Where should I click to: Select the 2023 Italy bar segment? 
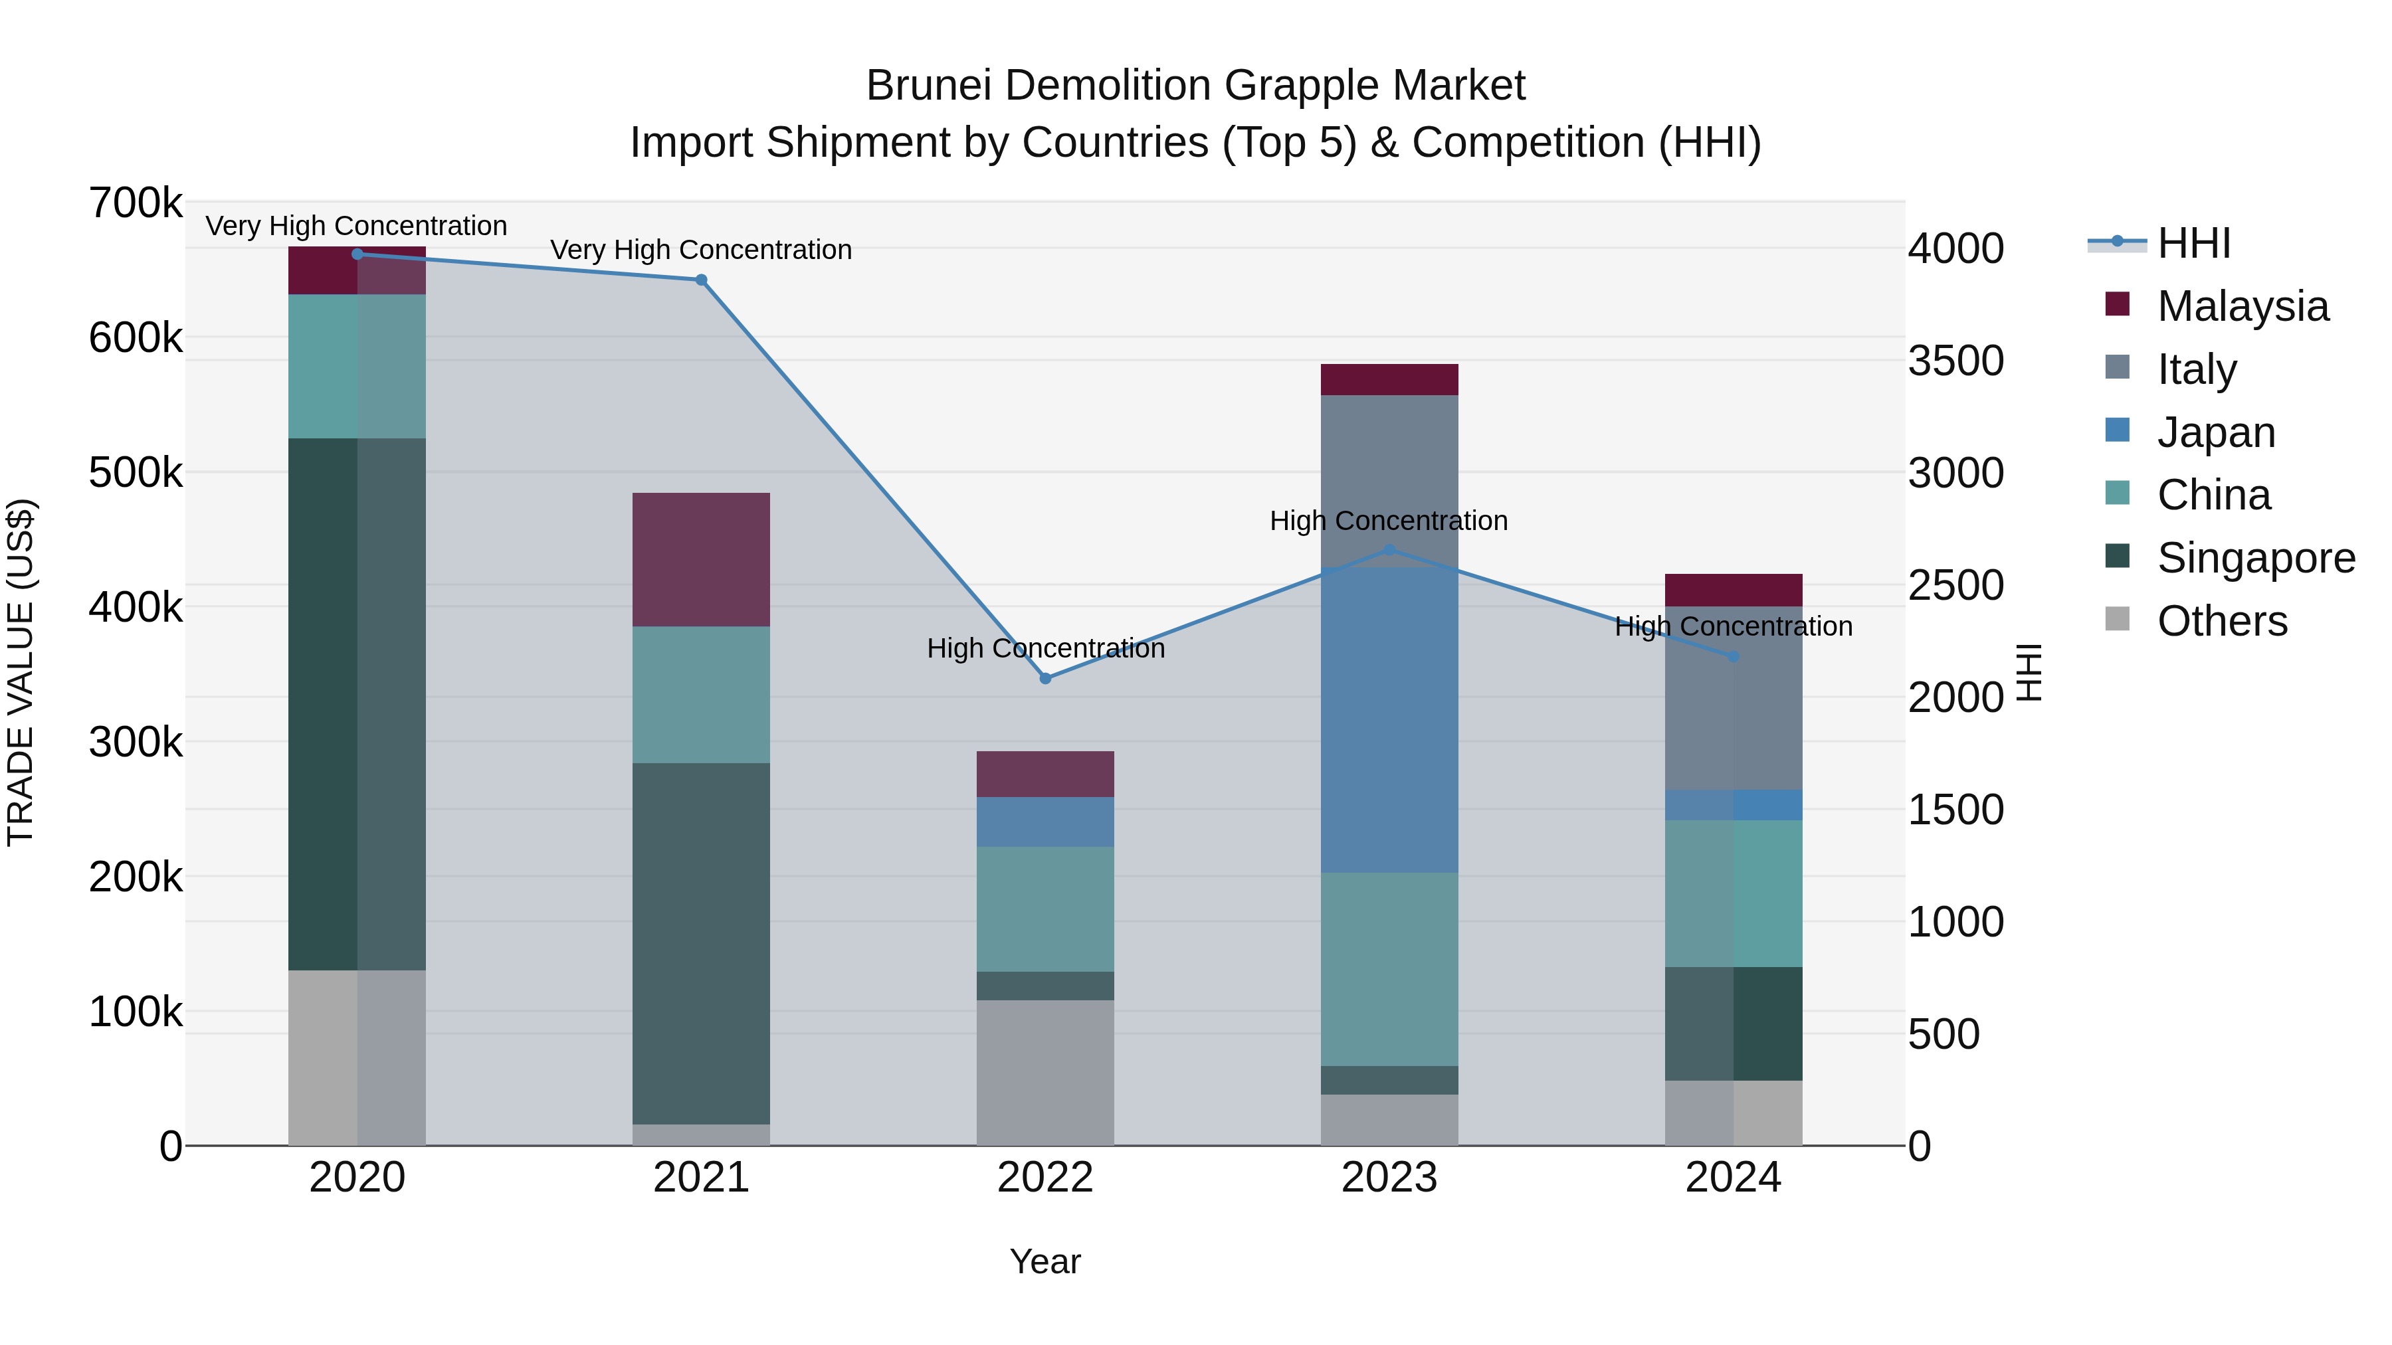pyautogui.click(x=1389, y=481)
